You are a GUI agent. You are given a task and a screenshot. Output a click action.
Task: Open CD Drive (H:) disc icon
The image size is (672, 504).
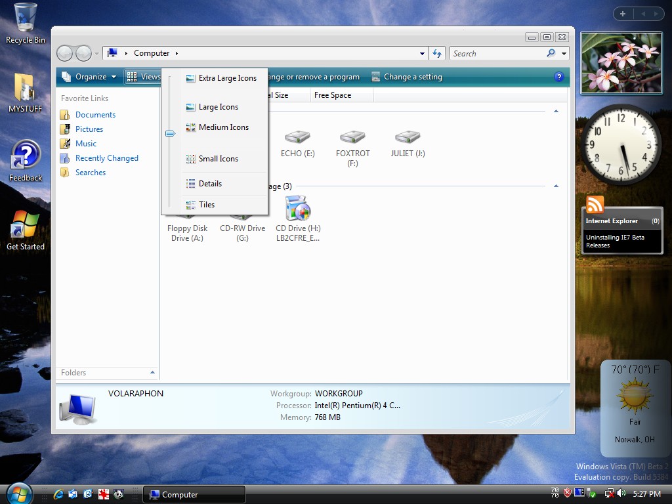[297, 210]
